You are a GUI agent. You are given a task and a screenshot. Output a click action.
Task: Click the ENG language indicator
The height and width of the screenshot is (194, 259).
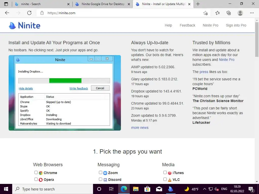point(224,189)
